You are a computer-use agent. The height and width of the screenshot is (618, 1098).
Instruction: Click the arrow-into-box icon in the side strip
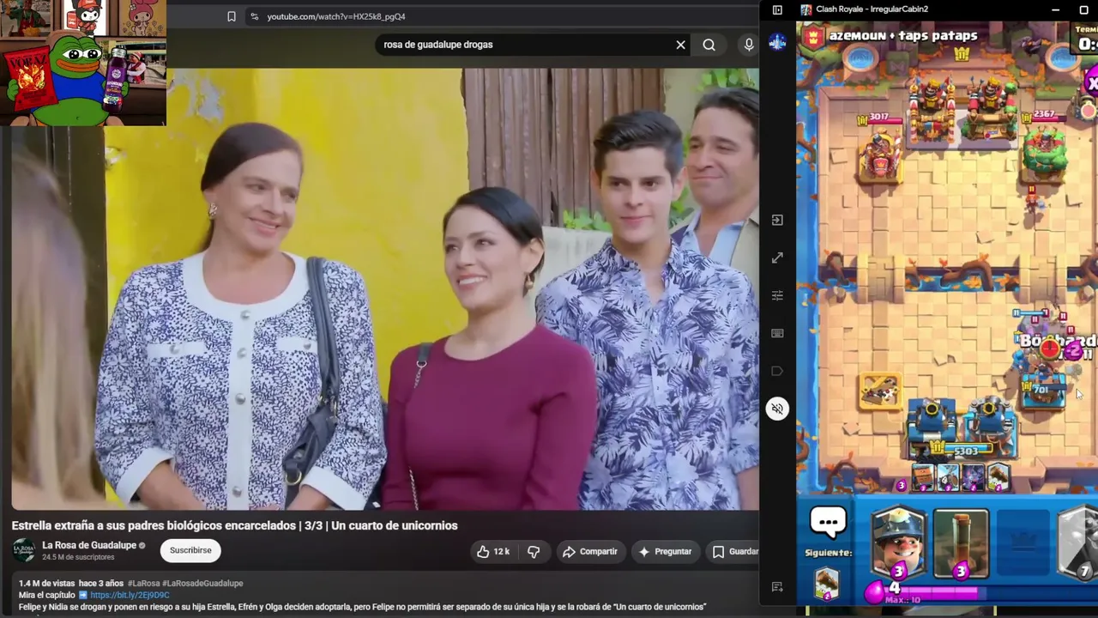coord(777,220)
